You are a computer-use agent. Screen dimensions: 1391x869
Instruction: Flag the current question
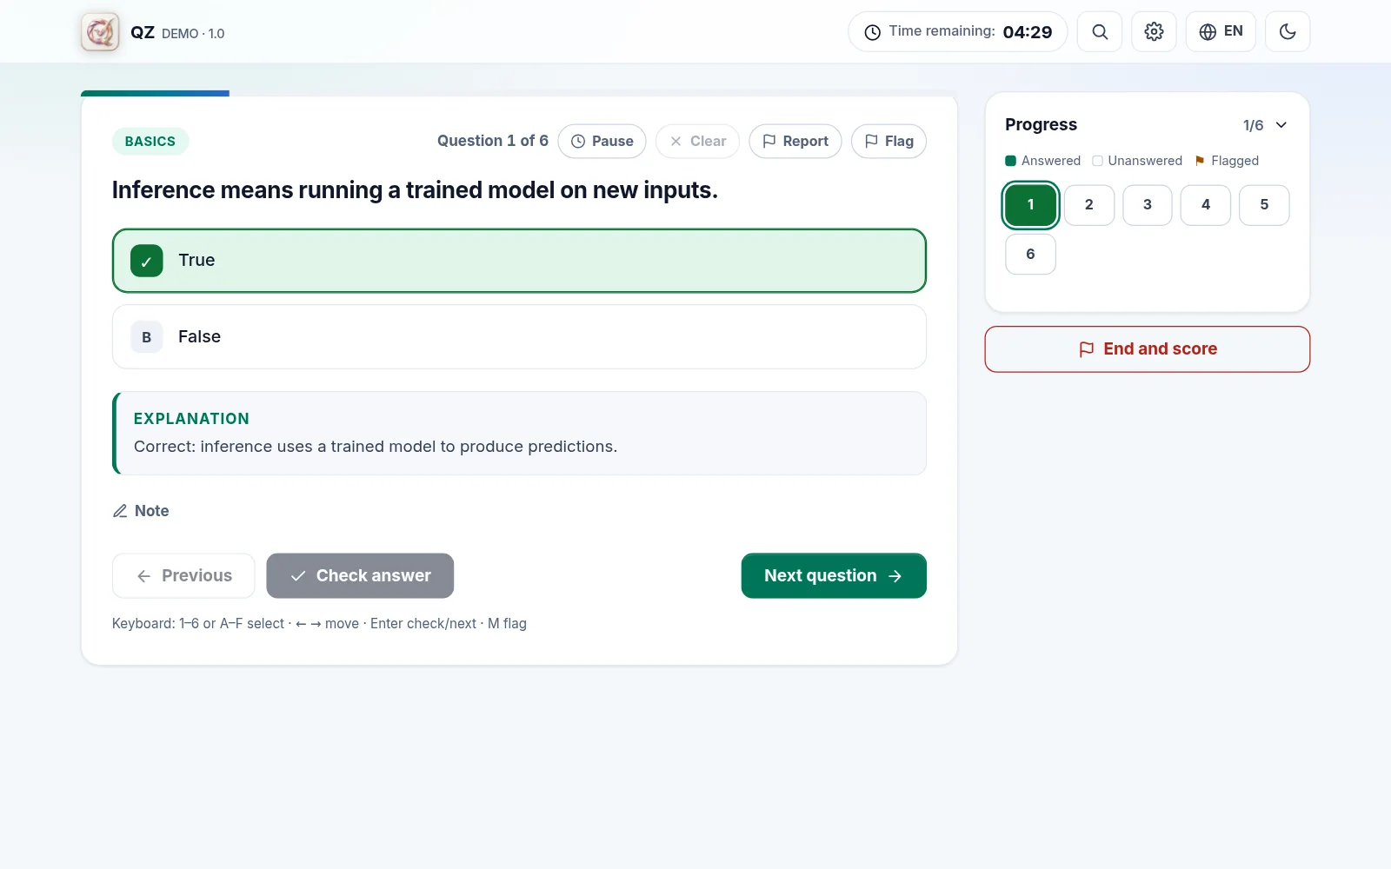coord(889,141)
